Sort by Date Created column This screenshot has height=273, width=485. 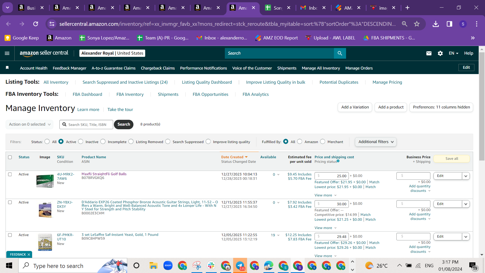(x=234, y=157)
